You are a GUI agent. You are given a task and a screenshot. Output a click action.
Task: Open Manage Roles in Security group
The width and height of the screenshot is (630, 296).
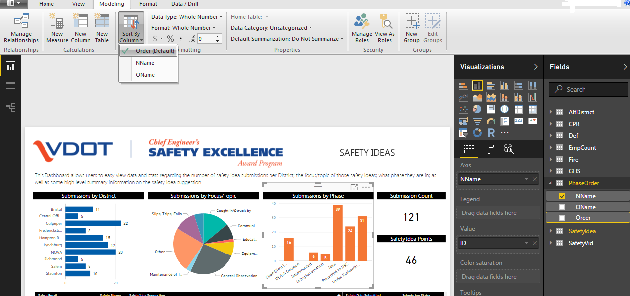point(362,29)
